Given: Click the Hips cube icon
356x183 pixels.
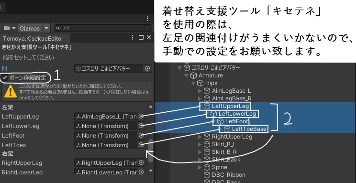Looking at the screenshot, I should tap(200, 83).
